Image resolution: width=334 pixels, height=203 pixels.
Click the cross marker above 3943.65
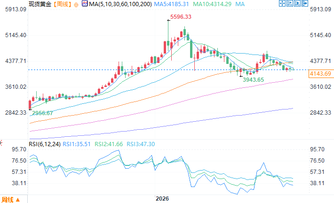241,76
